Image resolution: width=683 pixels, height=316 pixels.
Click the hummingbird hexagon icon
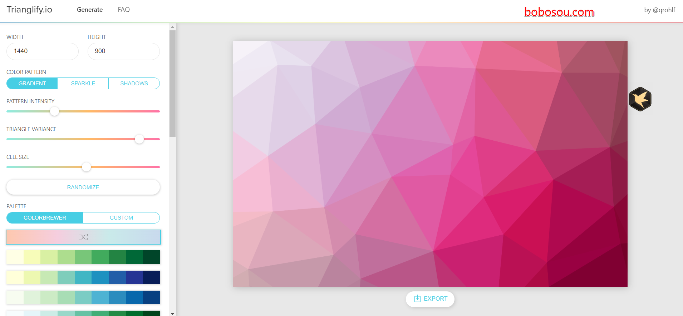pyautogui.click(x=640, y=99)
